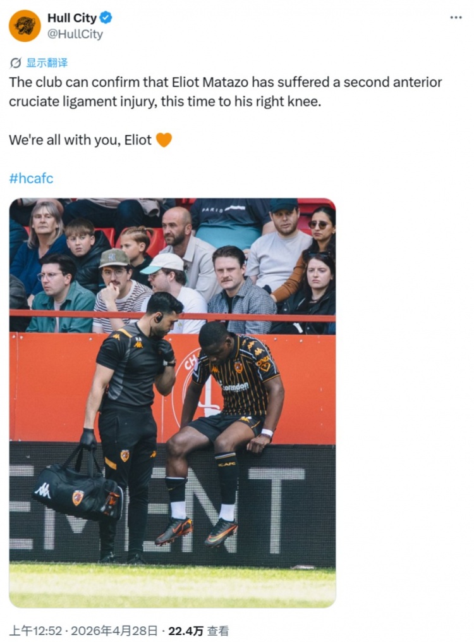This screenshot has height=642, width=474.
Task: View the 22.4万 view count
Action: pos(186,631)
